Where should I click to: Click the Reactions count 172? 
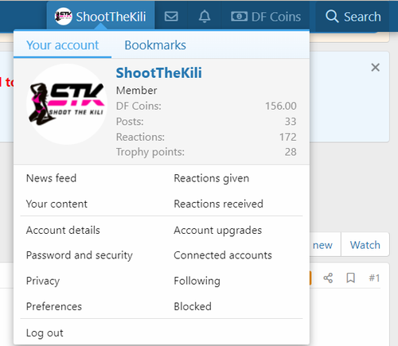pyautogui.click(x=287, y=137)
